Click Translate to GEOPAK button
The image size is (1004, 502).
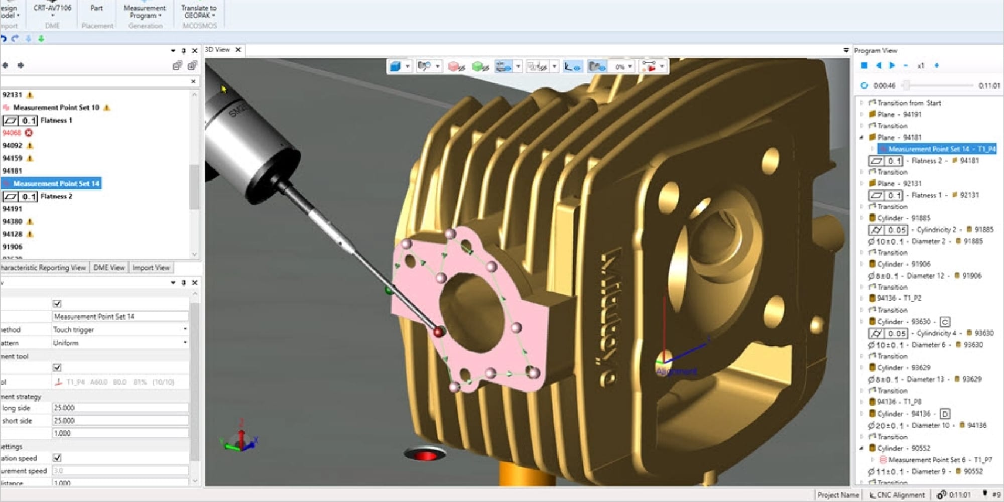[199, 12]
